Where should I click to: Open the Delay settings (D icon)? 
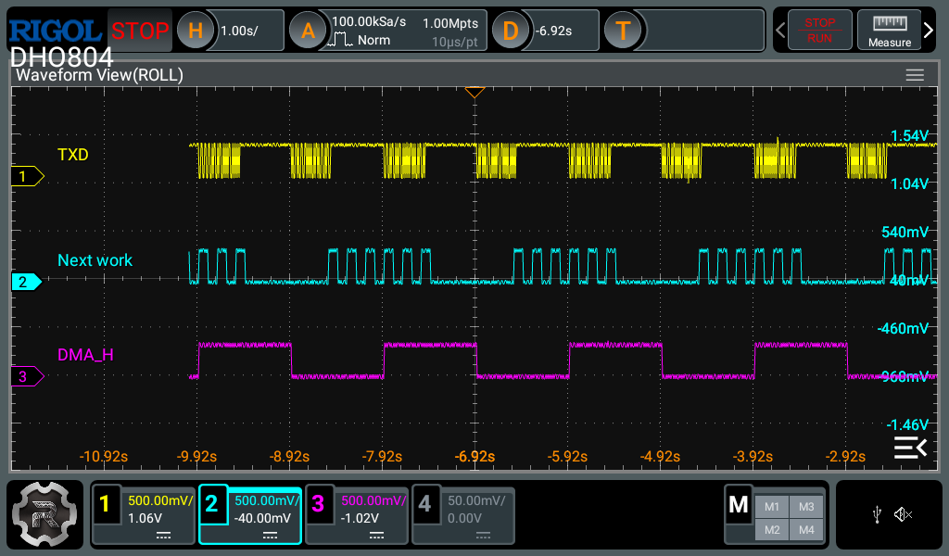(x=511, y=31)
